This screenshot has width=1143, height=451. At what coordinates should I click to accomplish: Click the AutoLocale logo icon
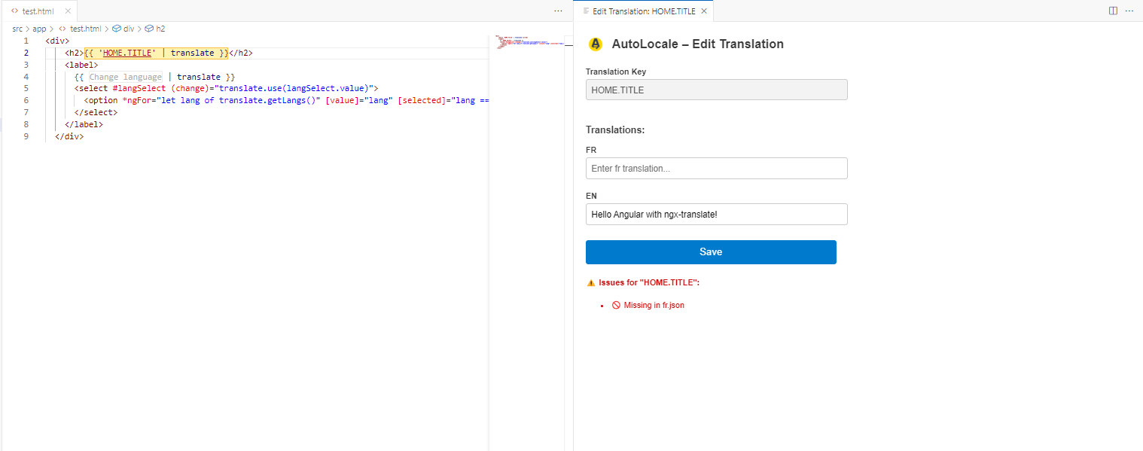pyautogui.click(x=596, y=44)
